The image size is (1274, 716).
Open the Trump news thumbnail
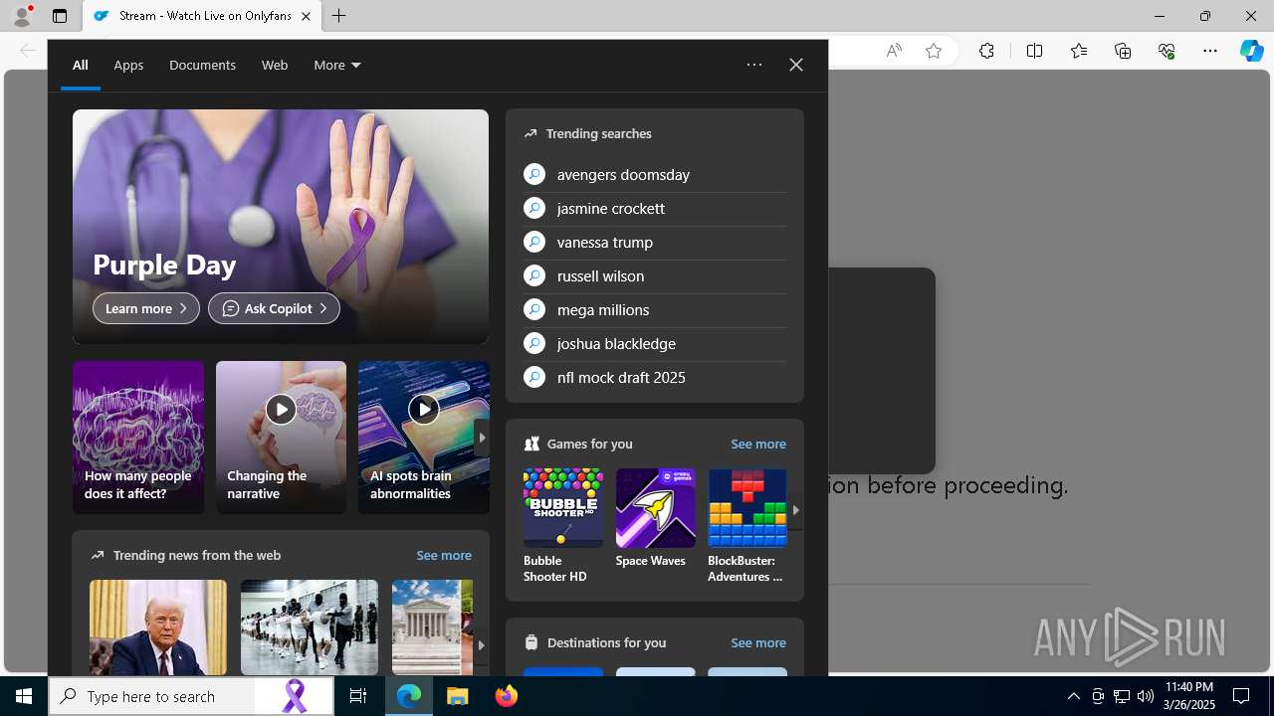click(158, 627)
